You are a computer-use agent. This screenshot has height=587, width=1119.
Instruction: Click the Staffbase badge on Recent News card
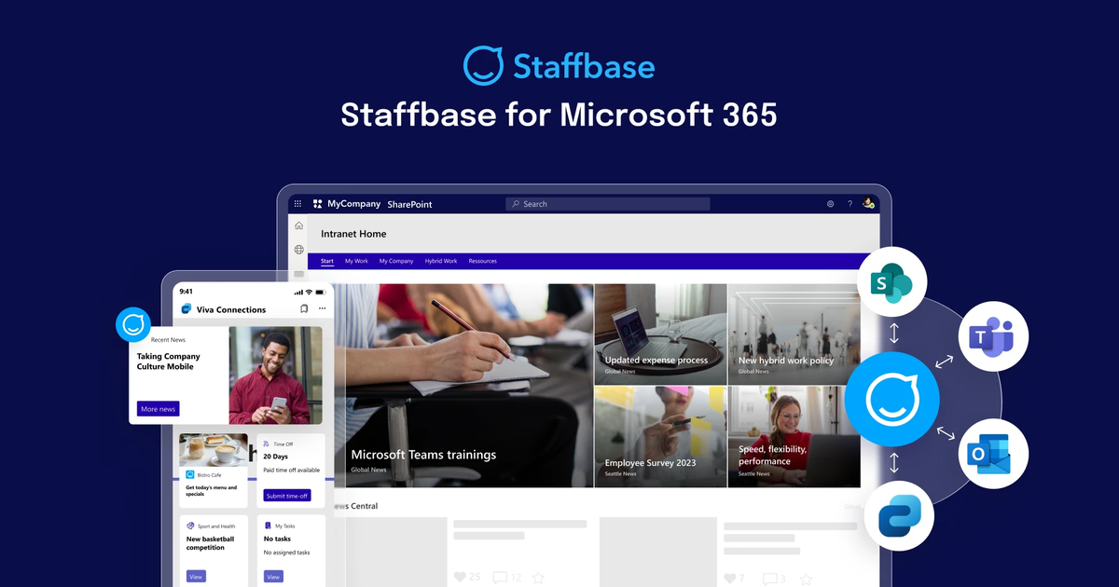tap(133, 324)
